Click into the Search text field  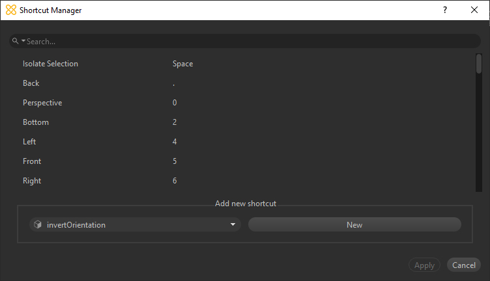[248, 41]
